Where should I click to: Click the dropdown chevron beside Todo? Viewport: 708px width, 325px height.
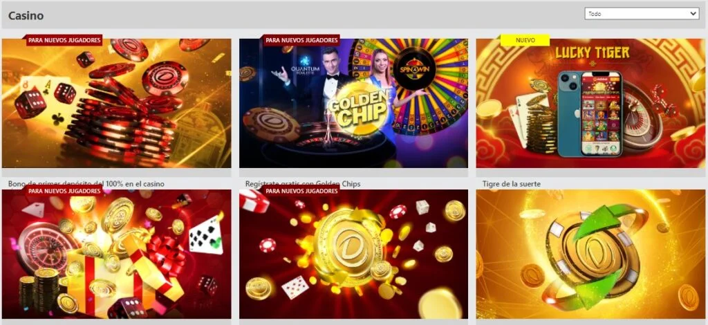tap(693, 14)
